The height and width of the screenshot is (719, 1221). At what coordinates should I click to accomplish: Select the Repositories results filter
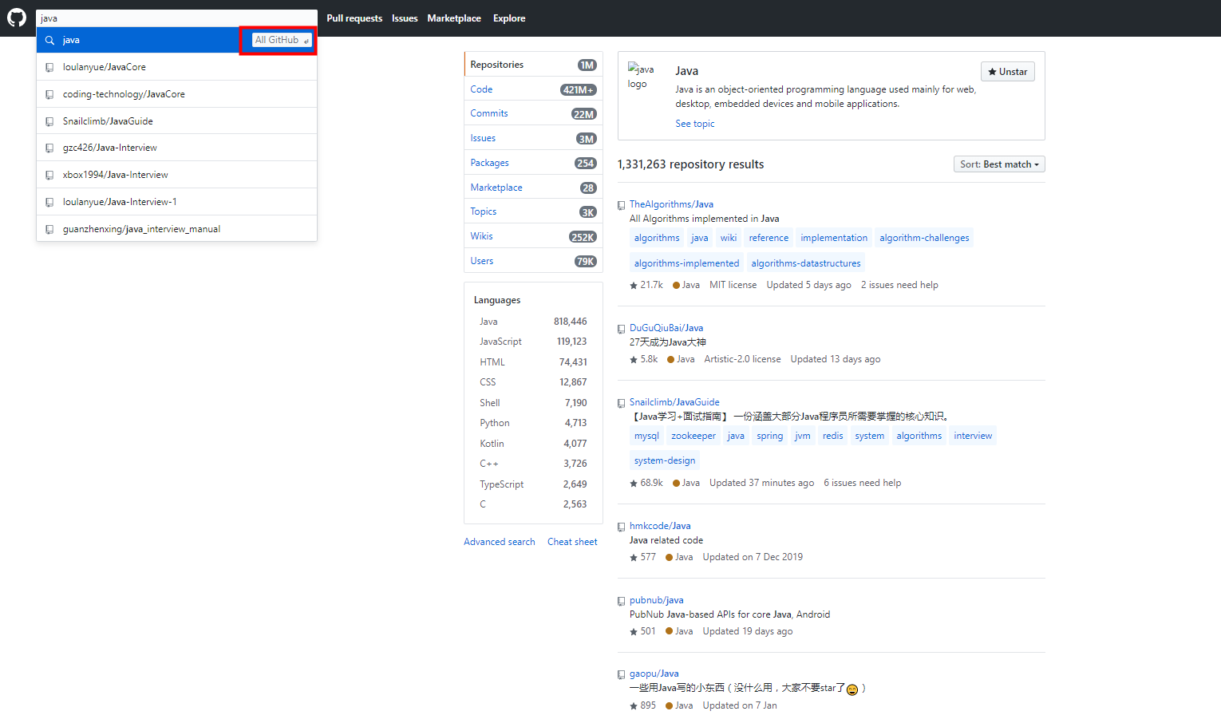pyautogui.click(x=533, y=65)
